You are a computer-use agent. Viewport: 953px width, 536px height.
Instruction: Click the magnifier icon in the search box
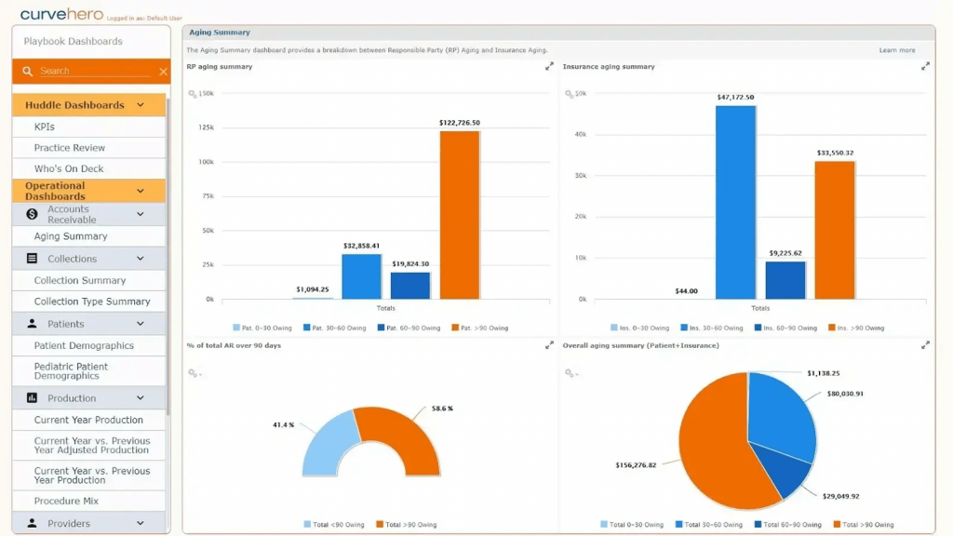pyautogui.click(x=26, y=70)
